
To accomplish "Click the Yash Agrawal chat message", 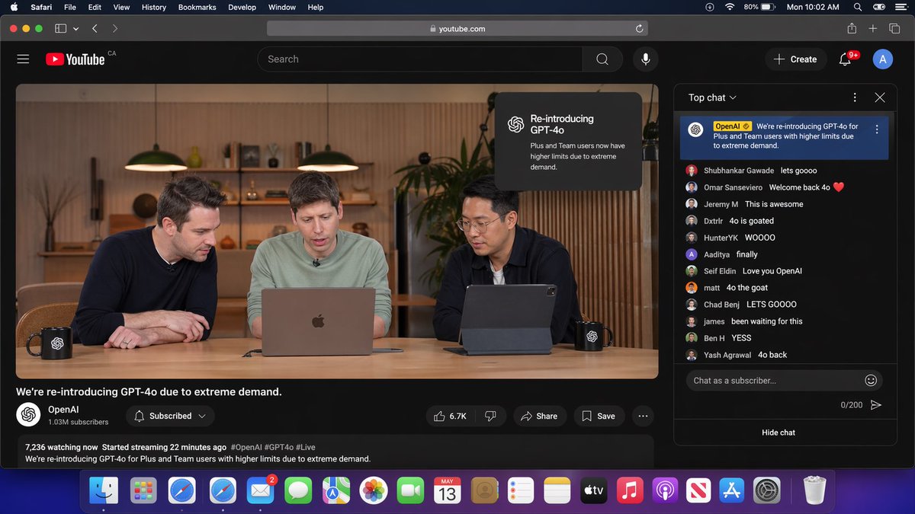I will [x=785, y=355].
